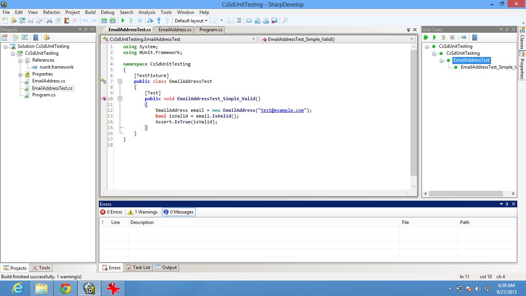The height and width of the screenshot is (296, 526).
Task: Stop the unit test run
Action: pyautogui.click(x=453, y=37)
